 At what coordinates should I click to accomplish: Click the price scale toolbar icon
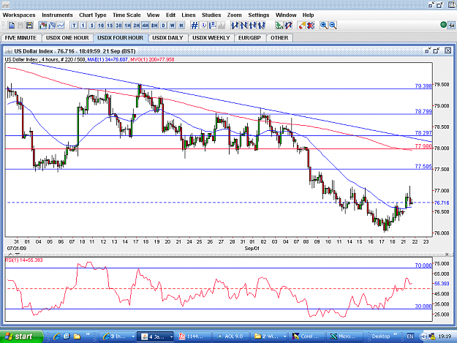pos(213,26)
